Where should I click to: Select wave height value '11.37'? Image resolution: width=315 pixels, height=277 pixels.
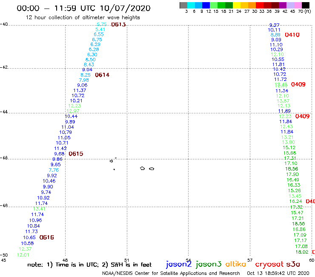[80, 90]
